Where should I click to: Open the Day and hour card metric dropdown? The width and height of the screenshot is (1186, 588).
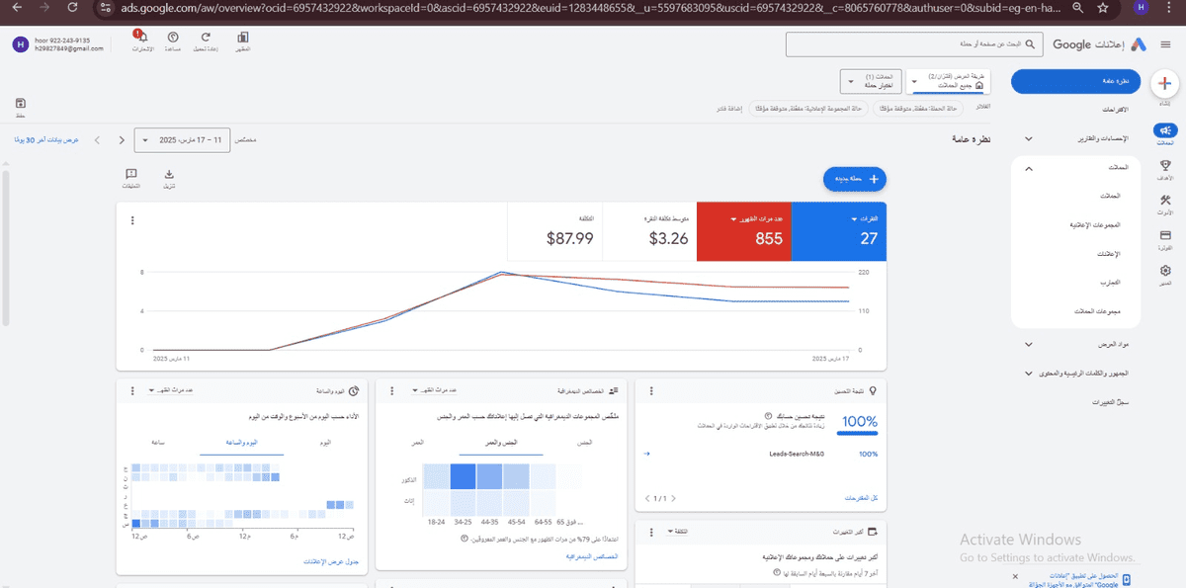(x=171, y=391)
